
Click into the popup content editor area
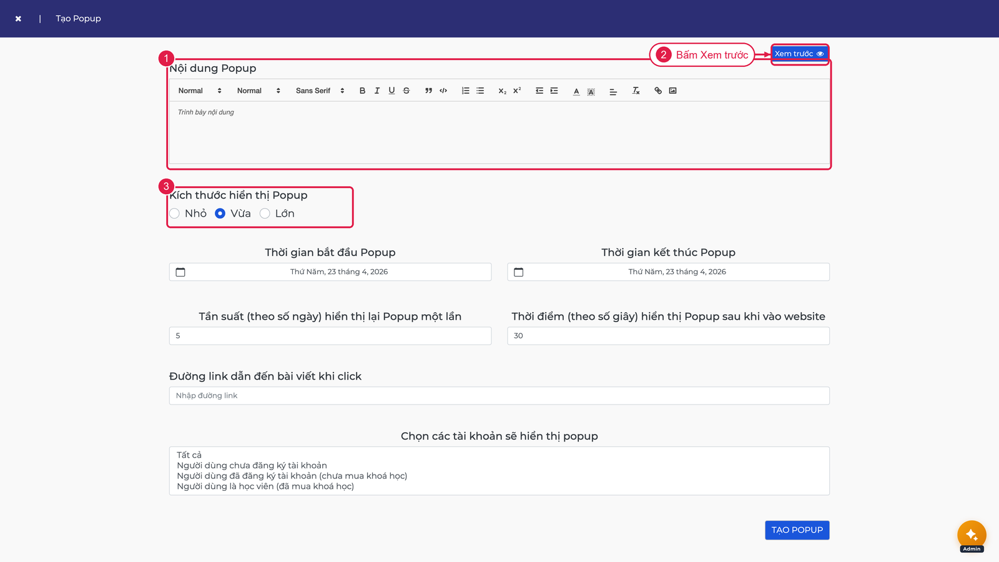click(x=499, y=132)
